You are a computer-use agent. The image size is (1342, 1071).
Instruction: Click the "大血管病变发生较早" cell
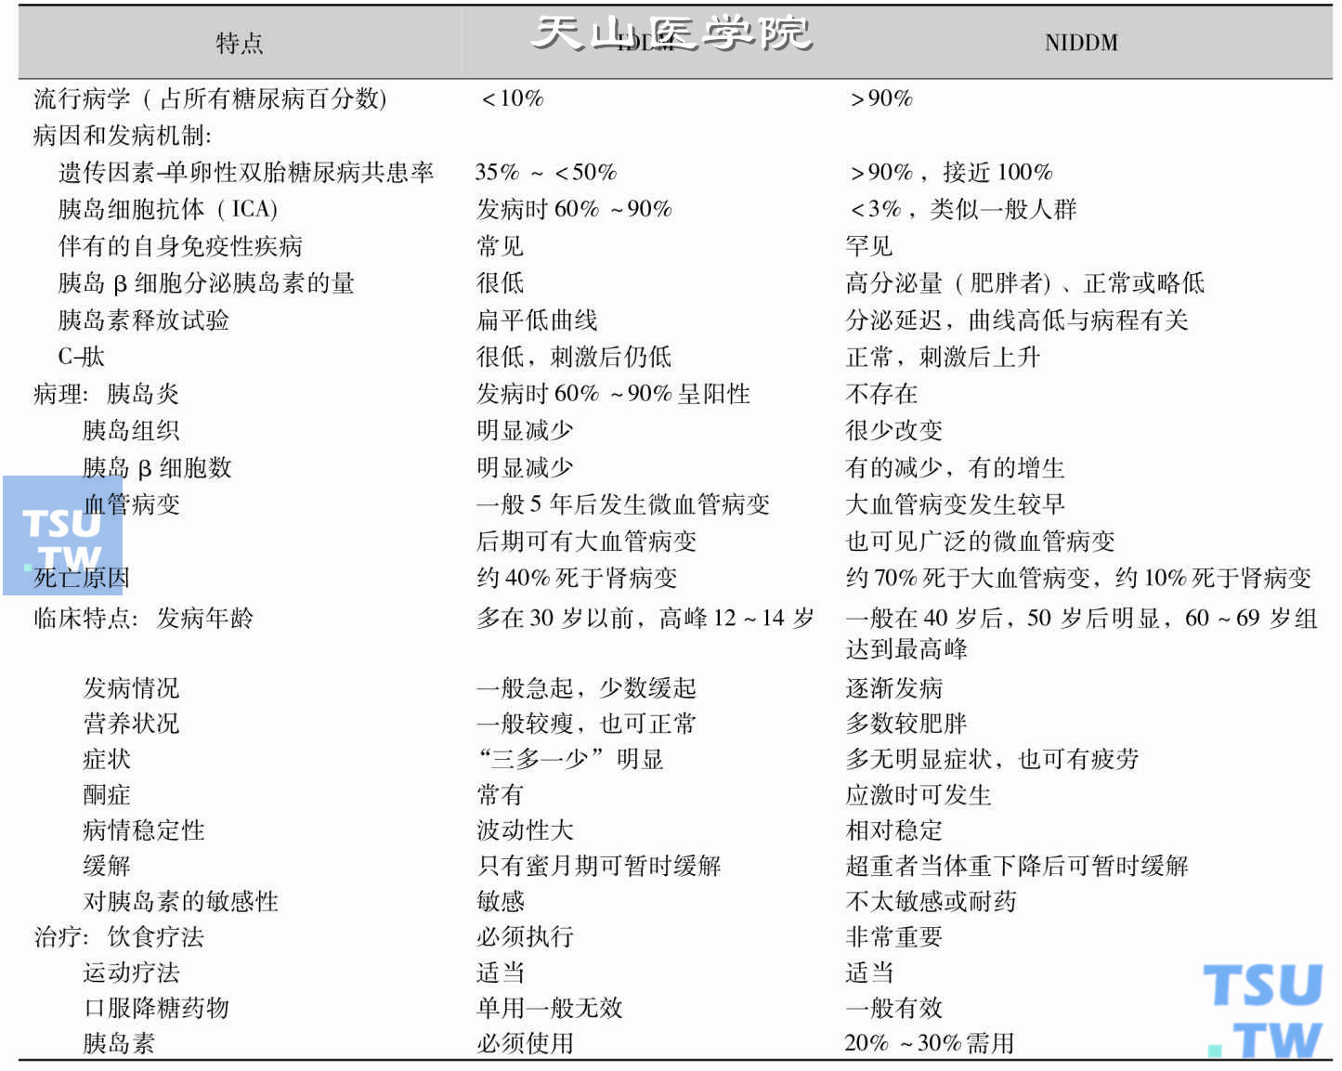[955, 504]
